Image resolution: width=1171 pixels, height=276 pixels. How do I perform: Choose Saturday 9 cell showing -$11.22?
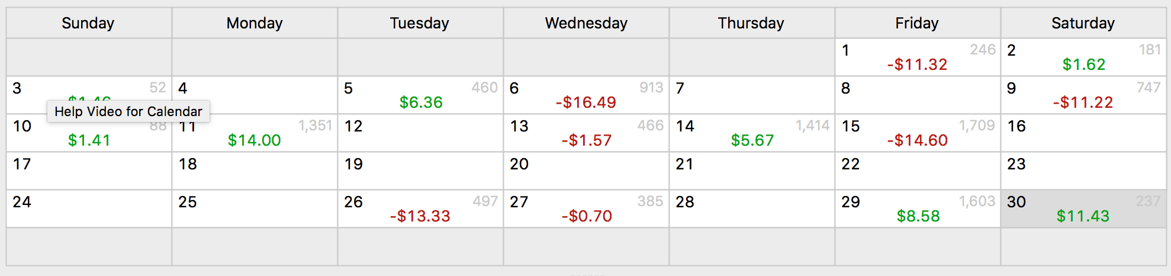[1083, 95]
